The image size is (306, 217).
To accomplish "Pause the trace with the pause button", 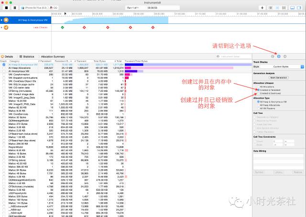I will click(15, 8).
